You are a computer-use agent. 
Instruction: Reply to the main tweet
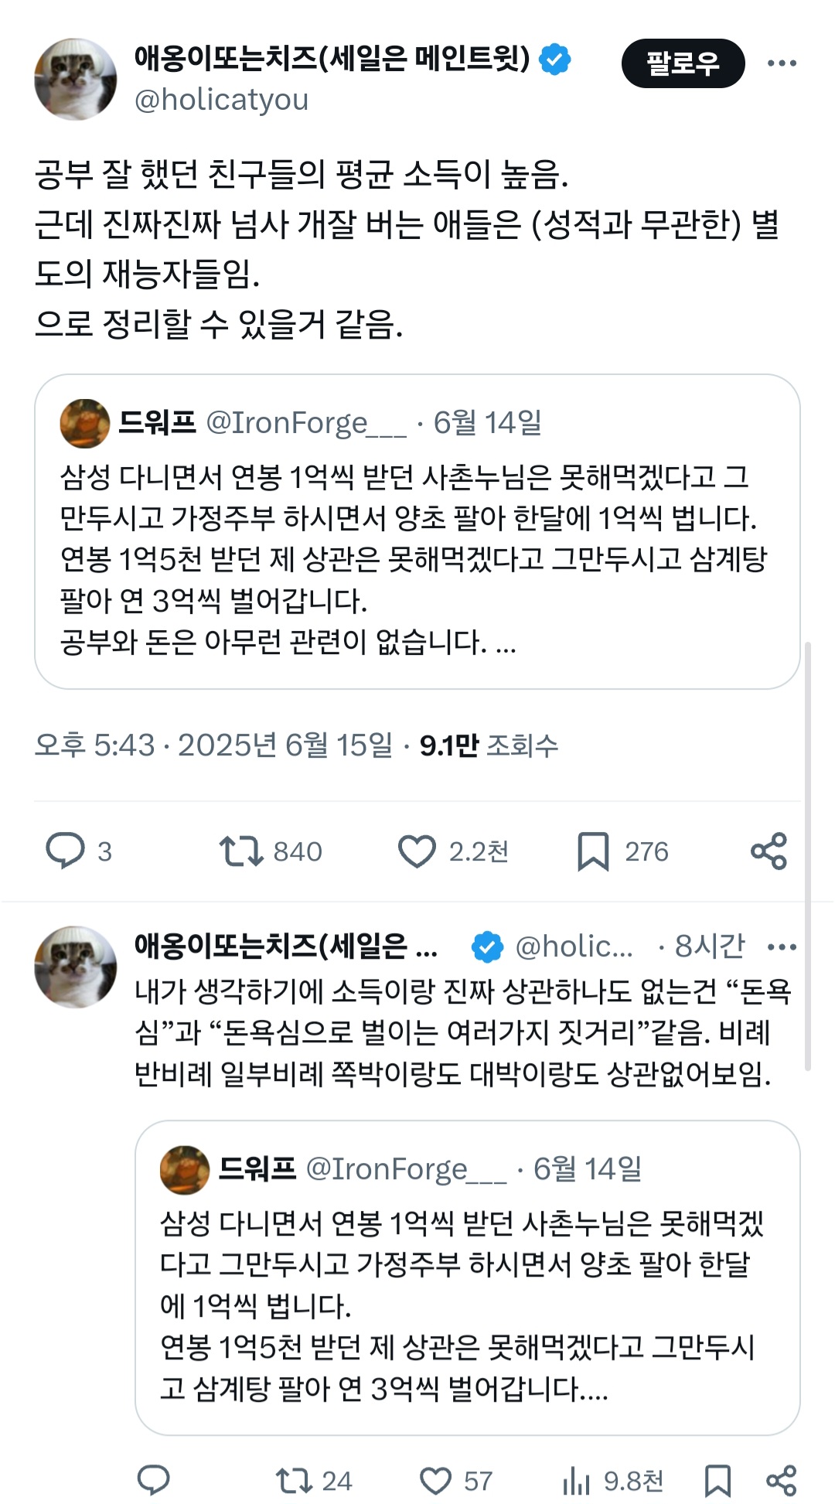66,851
